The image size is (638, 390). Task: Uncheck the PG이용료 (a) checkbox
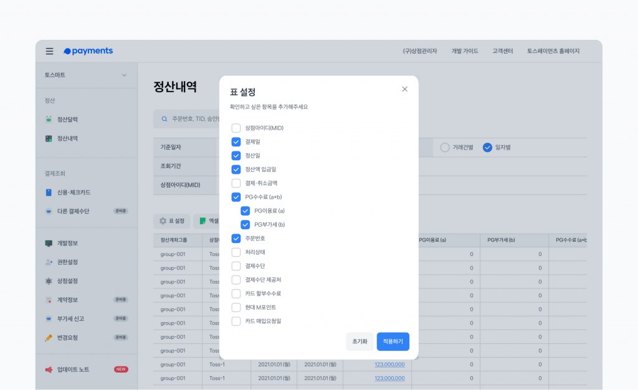(245, 211)
